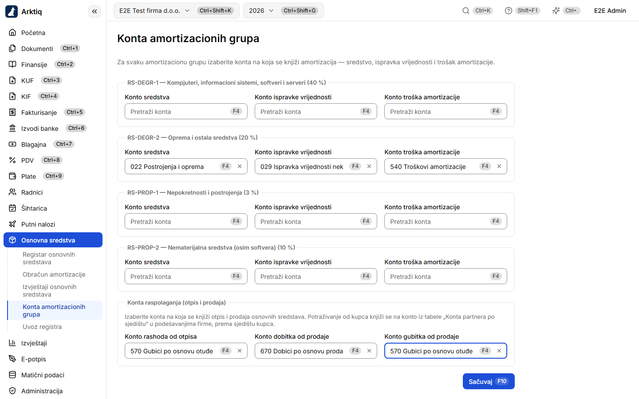The height and width of the screenshot is (399, 639).
Task: Click the E-potpis sidebar icon
Action: pyautogui.click(x=12, y=359)
